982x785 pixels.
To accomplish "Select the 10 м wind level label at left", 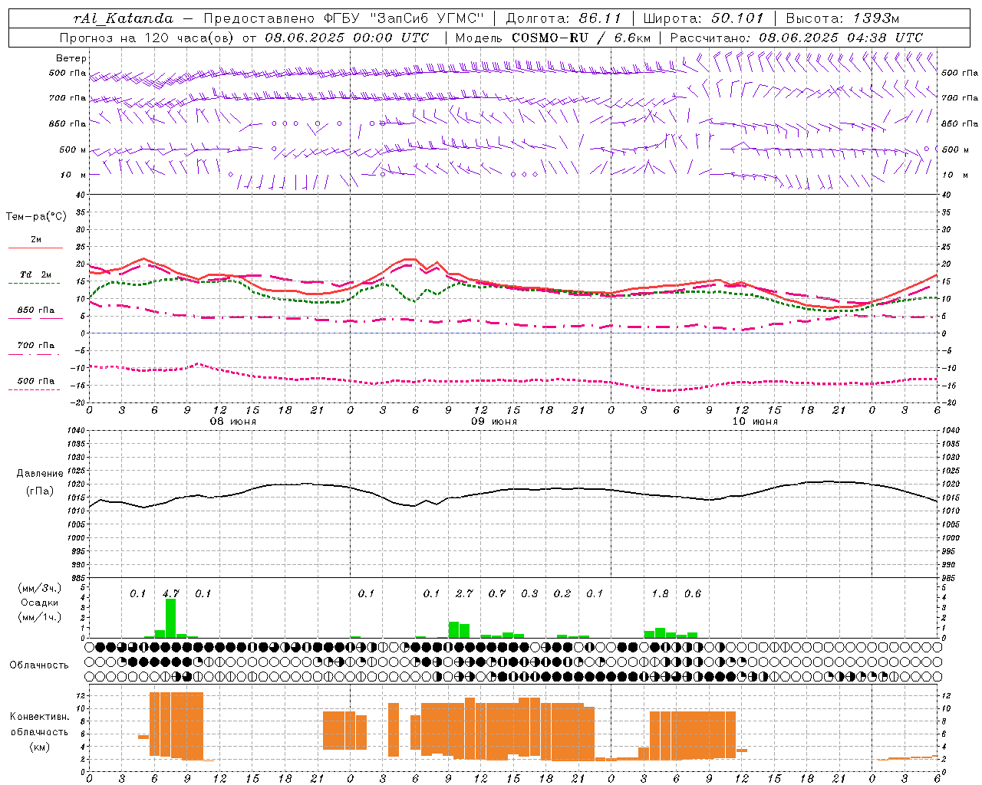I will 74,175.
